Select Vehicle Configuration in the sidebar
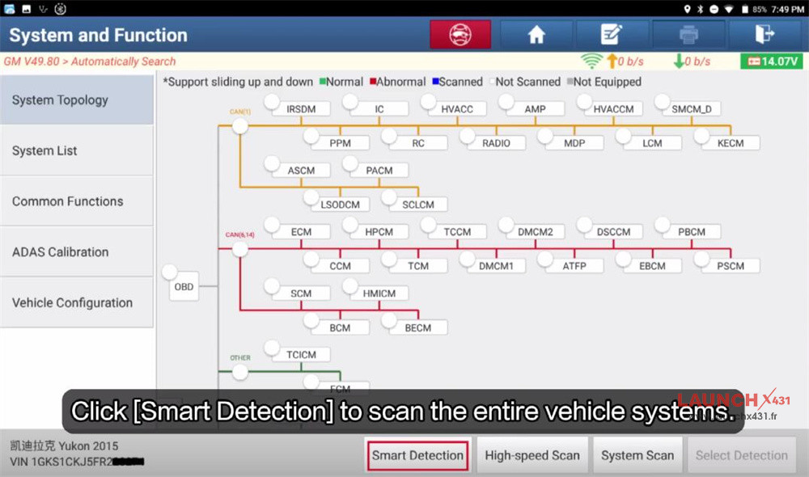This screenshot has height=477, width=809. [76, 302]
